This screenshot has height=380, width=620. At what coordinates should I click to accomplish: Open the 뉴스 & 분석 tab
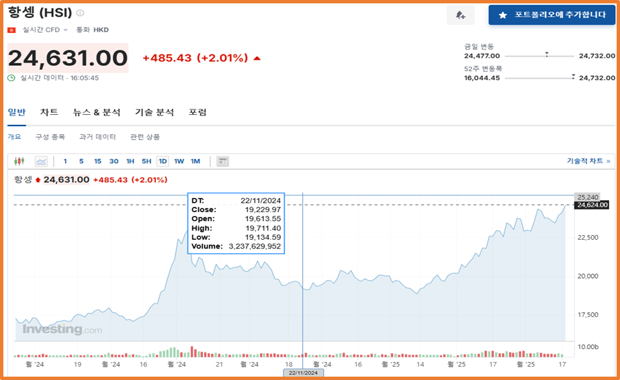pos(97,112)
